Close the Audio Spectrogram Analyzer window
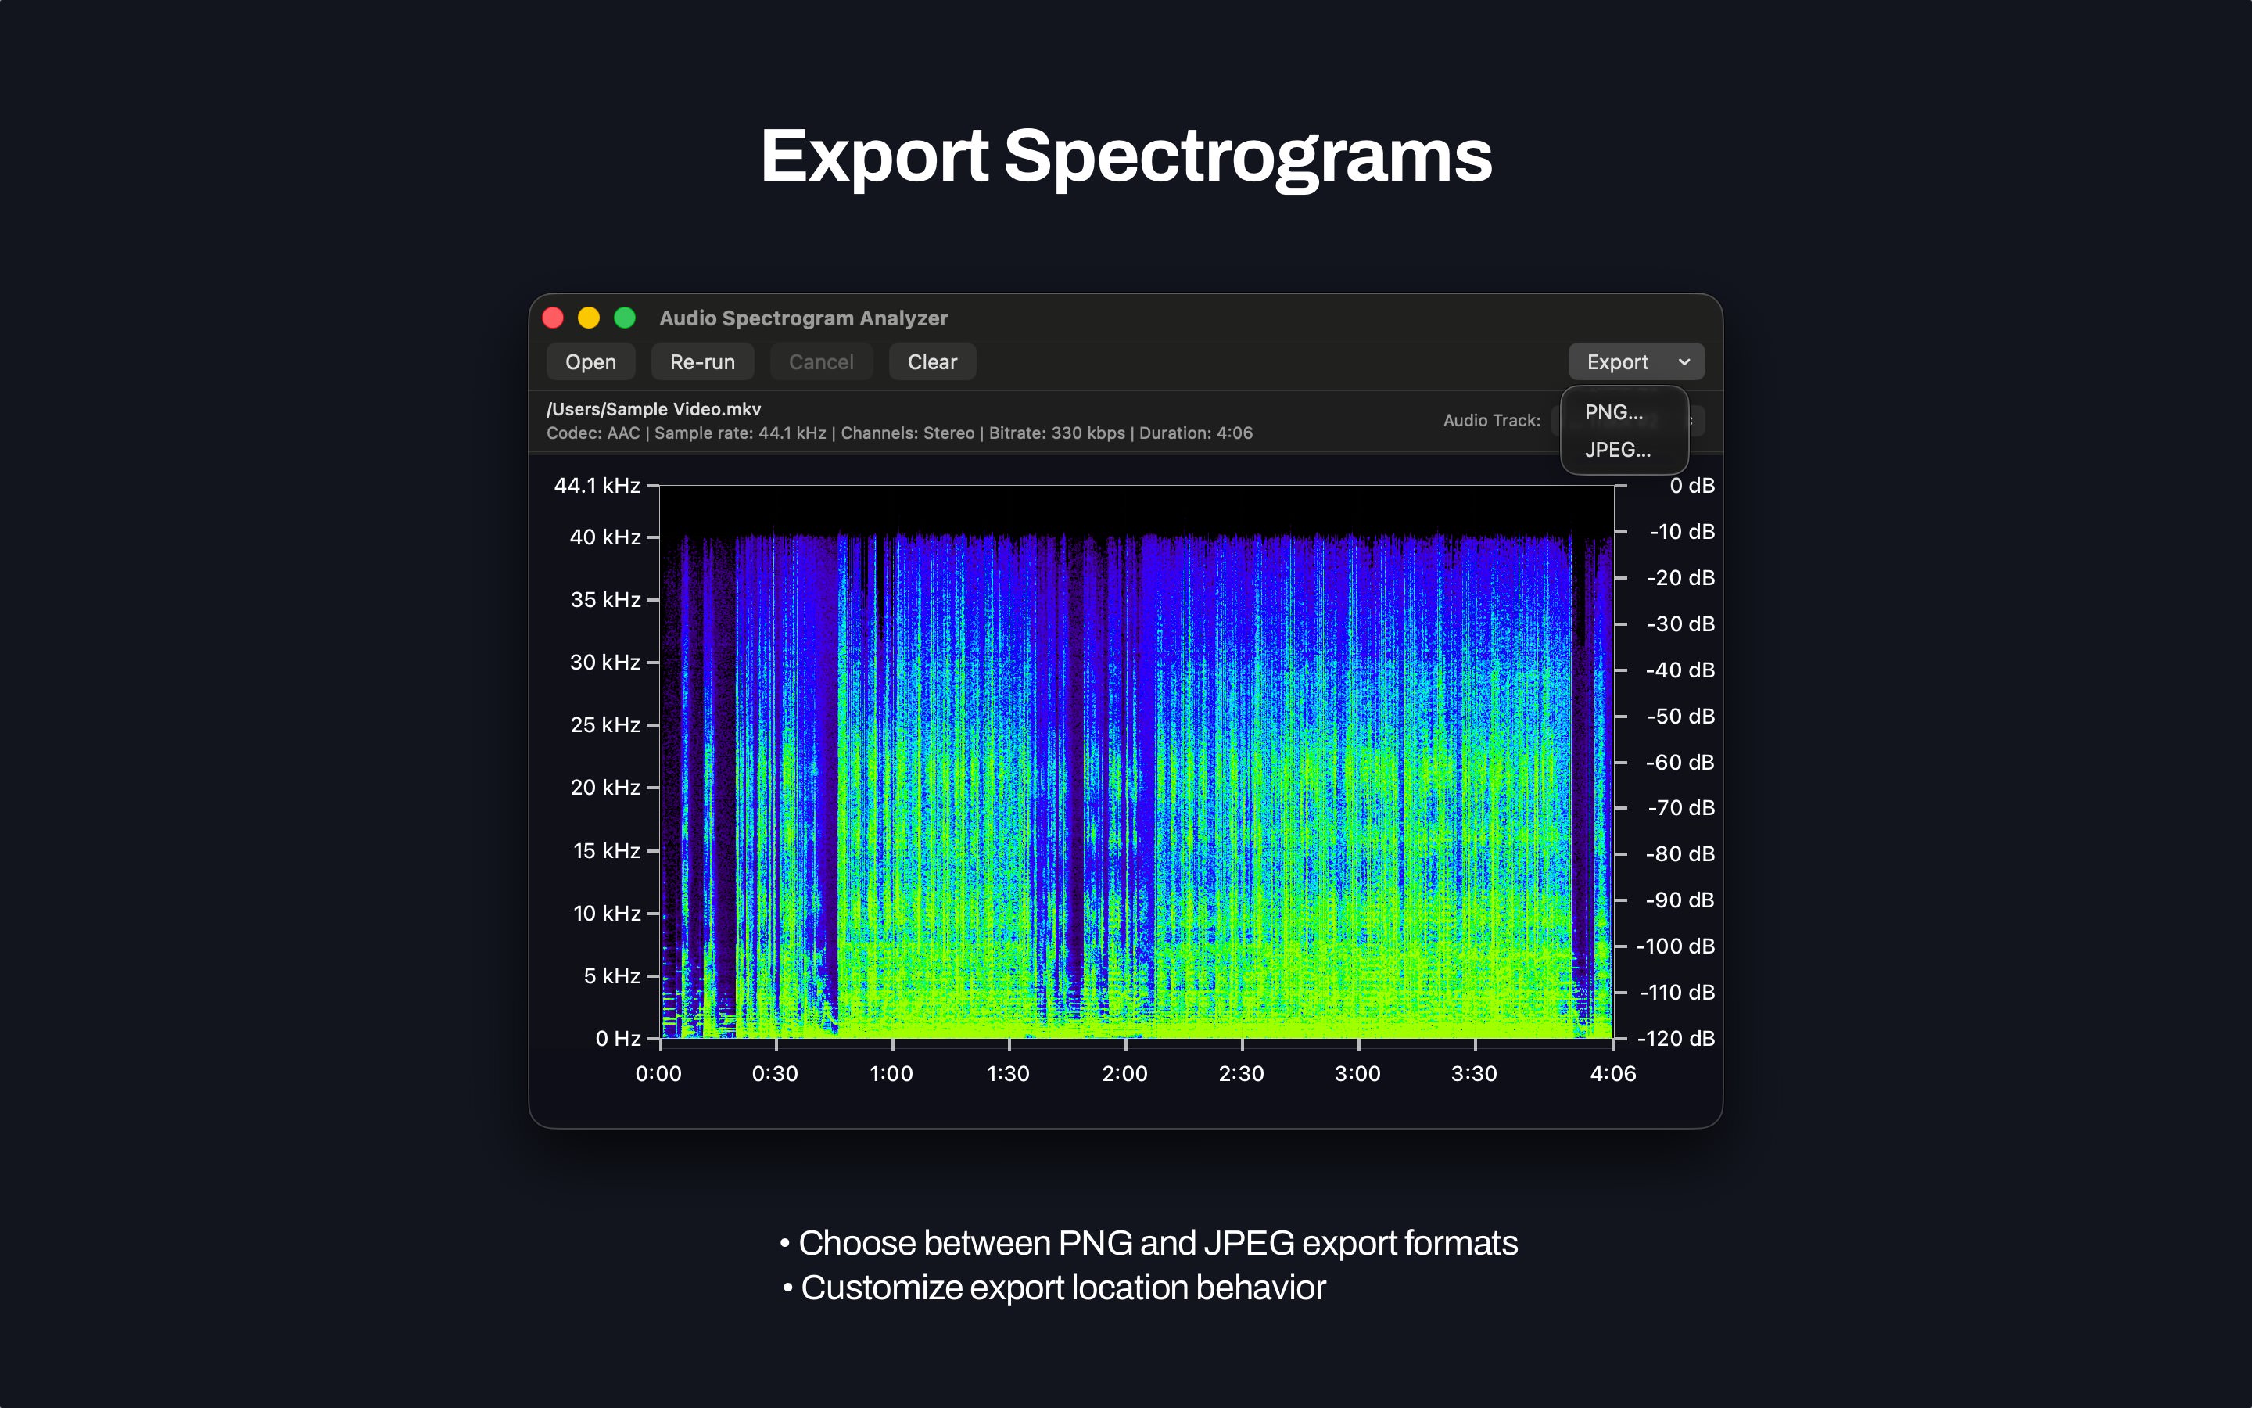Screen dimensions: 2252x1408 pos(553,318)
